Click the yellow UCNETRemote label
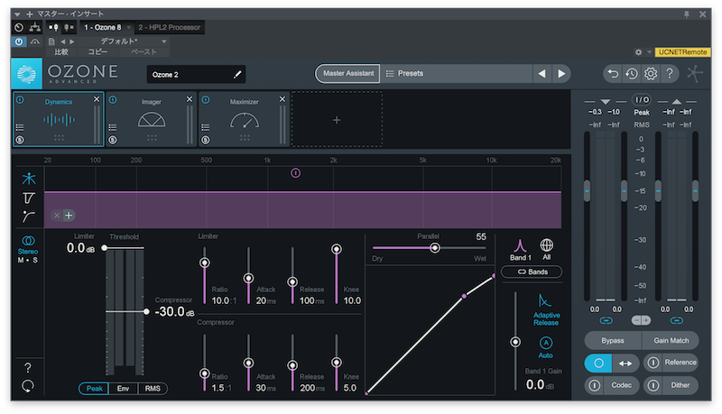 [x=682, y=52]
